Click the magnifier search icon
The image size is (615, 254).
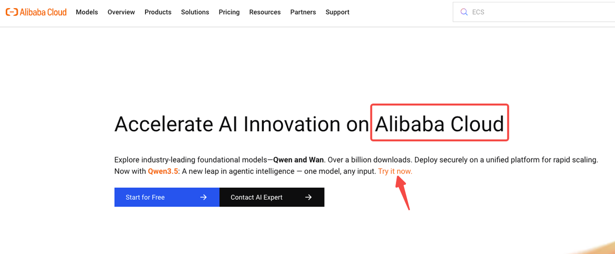pos(464,12)
